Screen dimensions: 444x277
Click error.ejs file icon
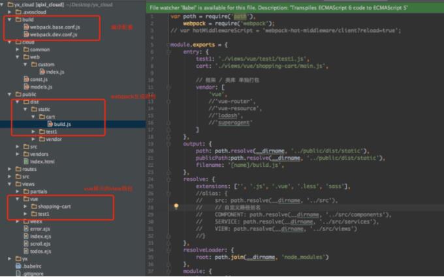pyautogui.click(x=26, y=229)
